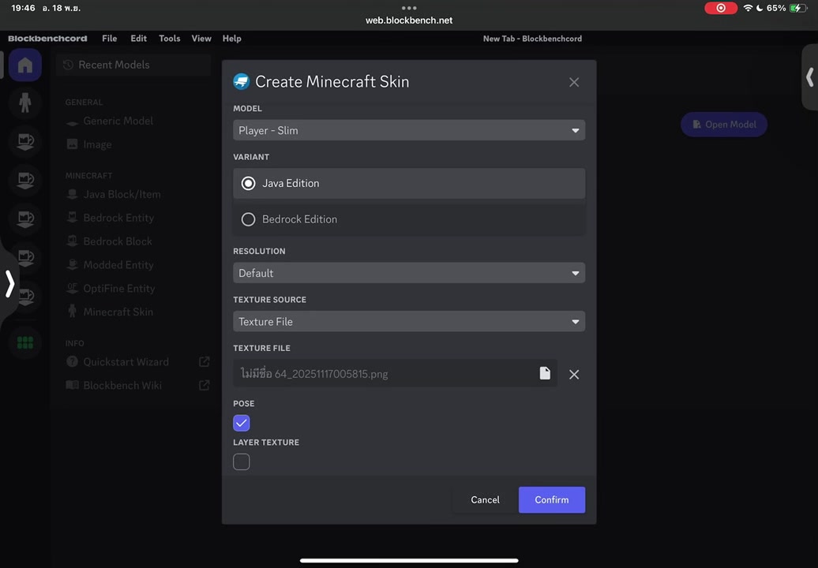Open the Resolution dropdown set to Default

[x=409, y=273]
